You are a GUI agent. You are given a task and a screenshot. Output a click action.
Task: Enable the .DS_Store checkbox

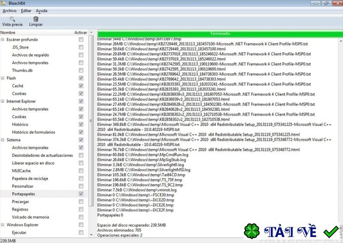point(81,47)
